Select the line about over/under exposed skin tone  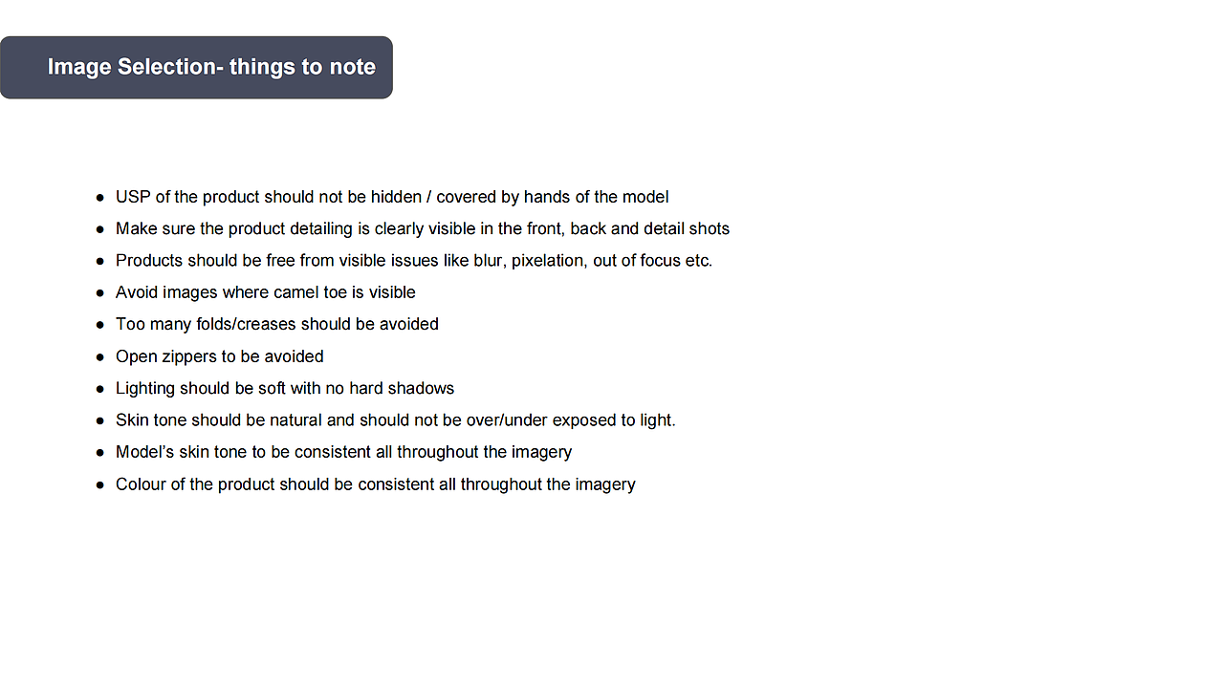395,420
